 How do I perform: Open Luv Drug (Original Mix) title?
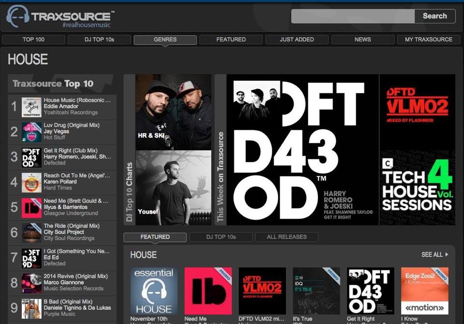click(72, 126)
